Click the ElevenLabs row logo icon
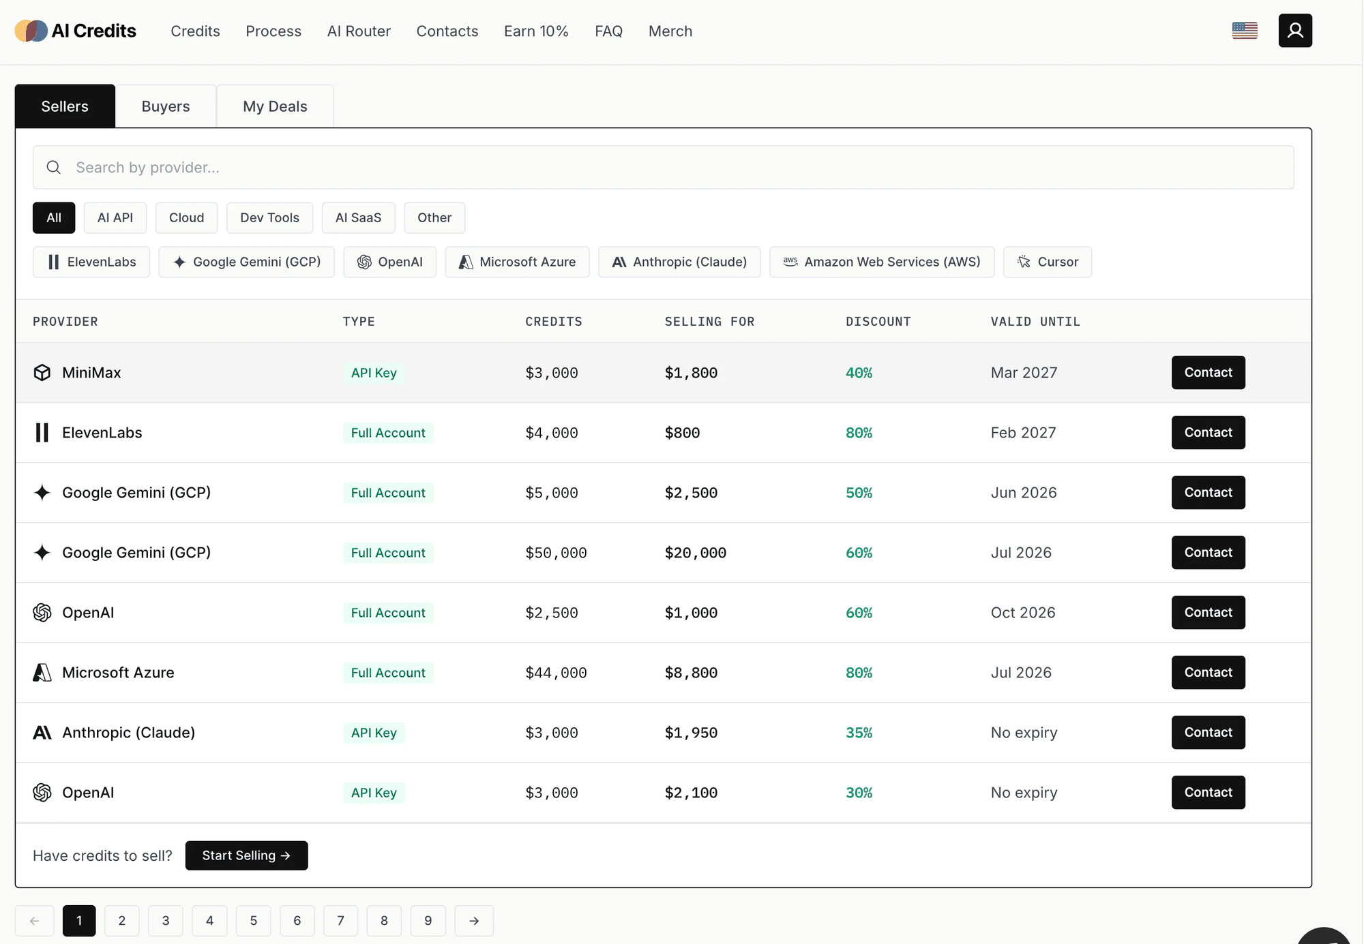The image size is (1364, 944). coord(42,433)
